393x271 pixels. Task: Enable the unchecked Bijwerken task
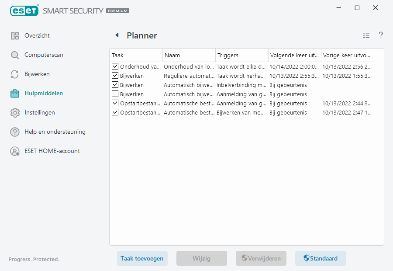click(115, 94)
